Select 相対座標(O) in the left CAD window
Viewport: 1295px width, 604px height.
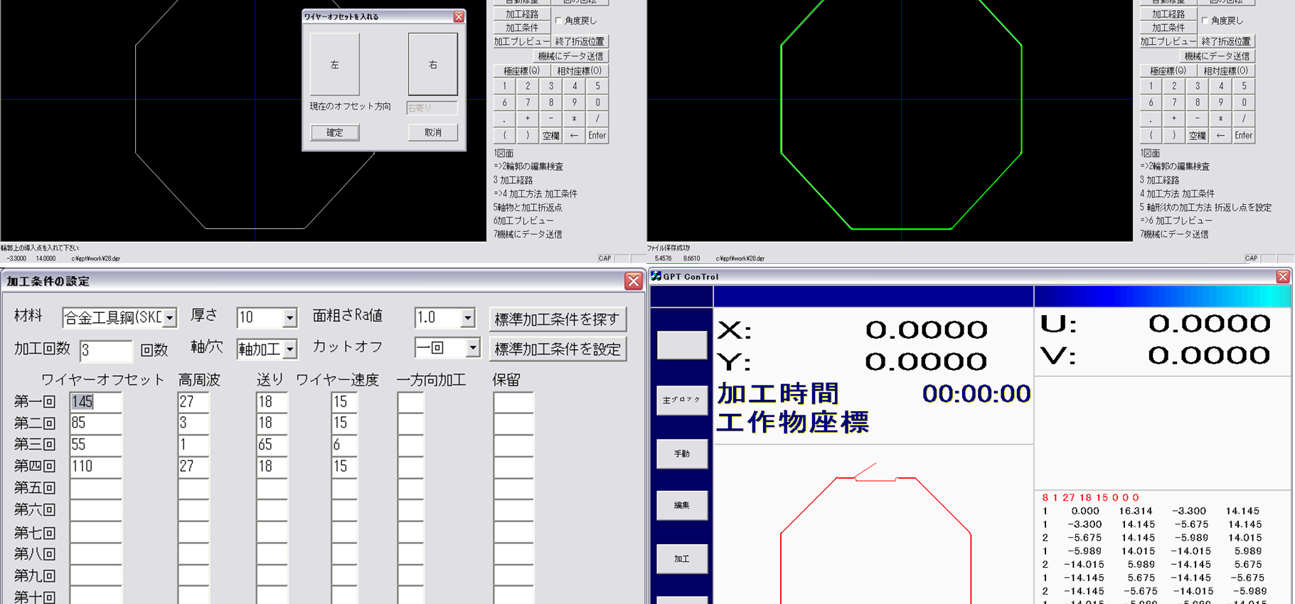(579, 71)
